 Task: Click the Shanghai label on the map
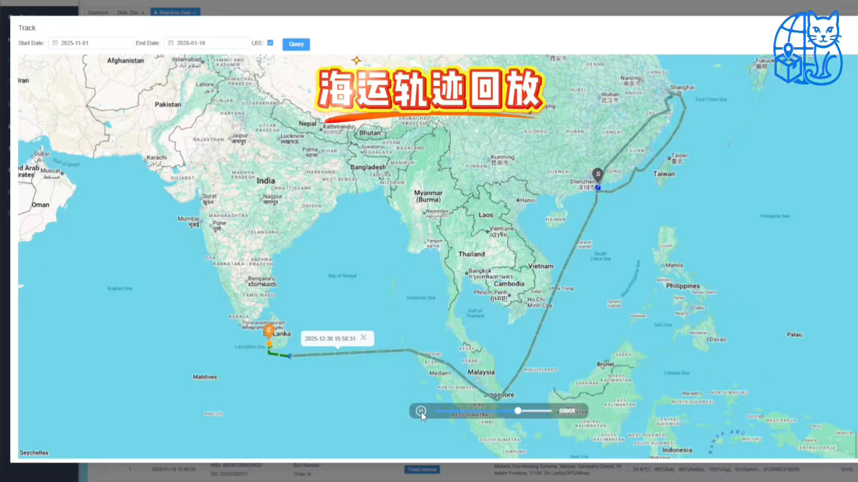[x=682, y=87]
